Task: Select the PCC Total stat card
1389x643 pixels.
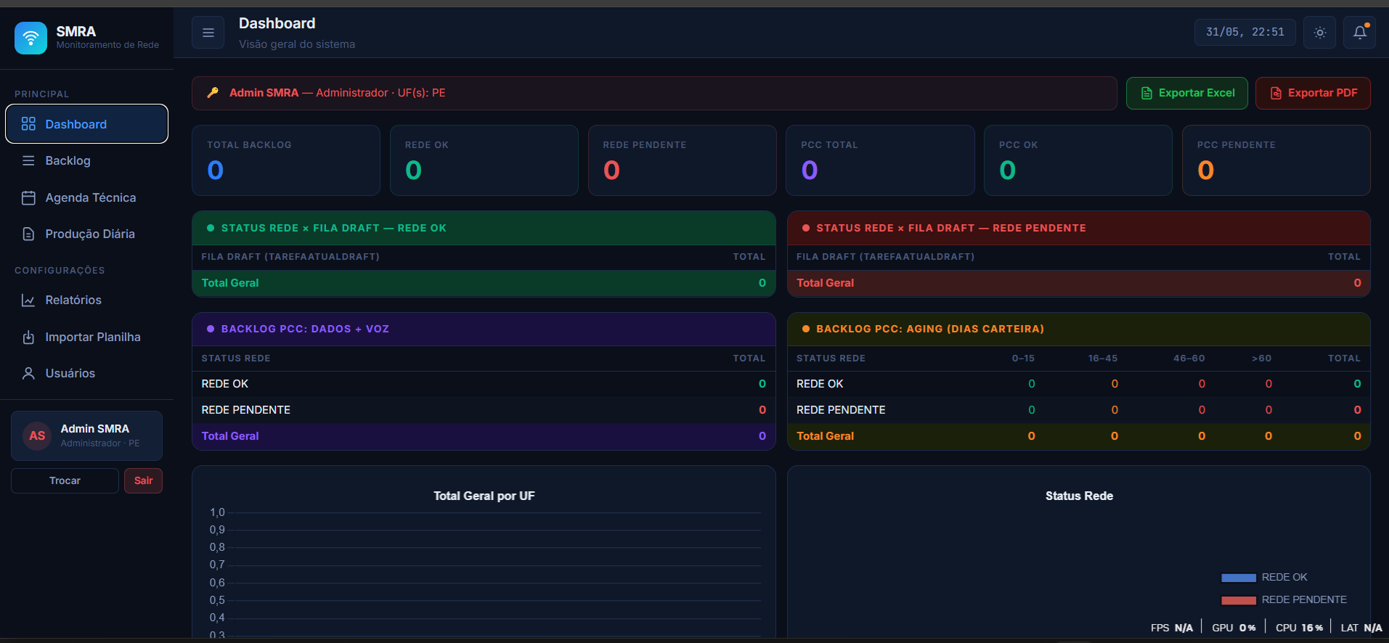Action: pyautogui.click(x=880, y=160)
